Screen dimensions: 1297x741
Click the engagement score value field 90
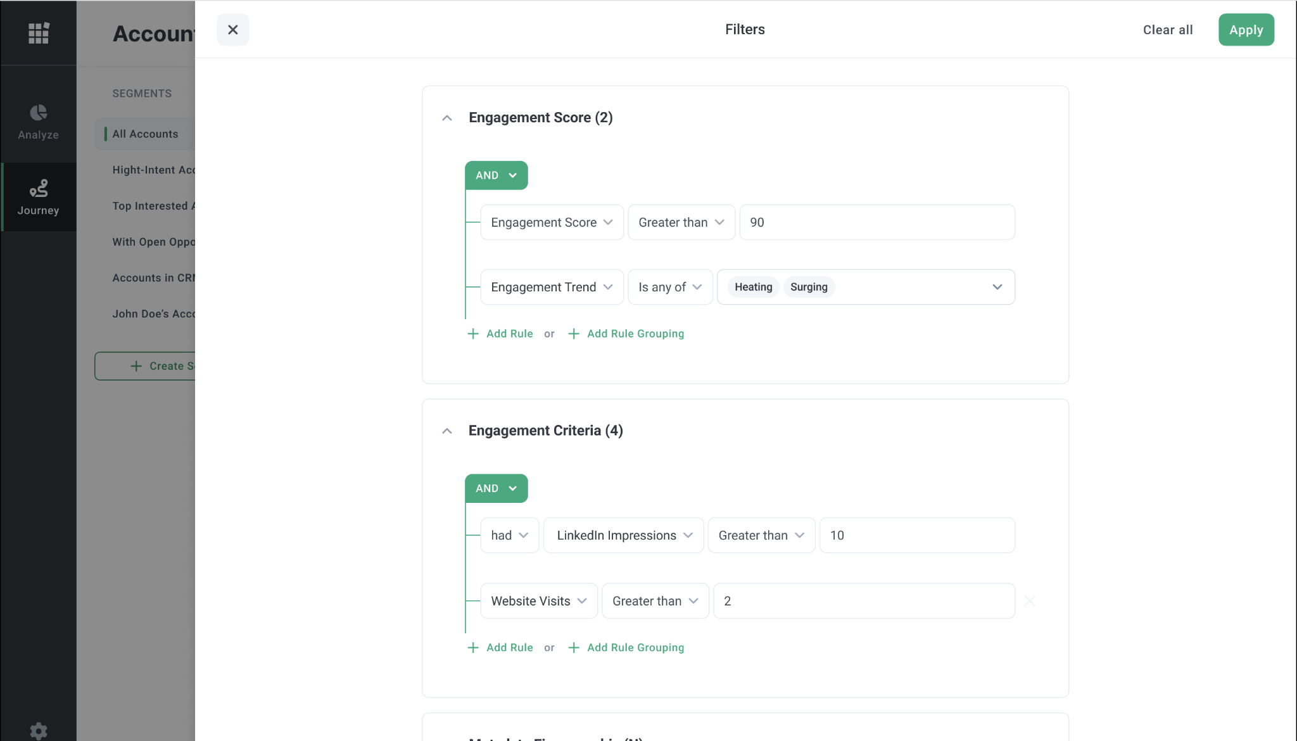(876, 222)
